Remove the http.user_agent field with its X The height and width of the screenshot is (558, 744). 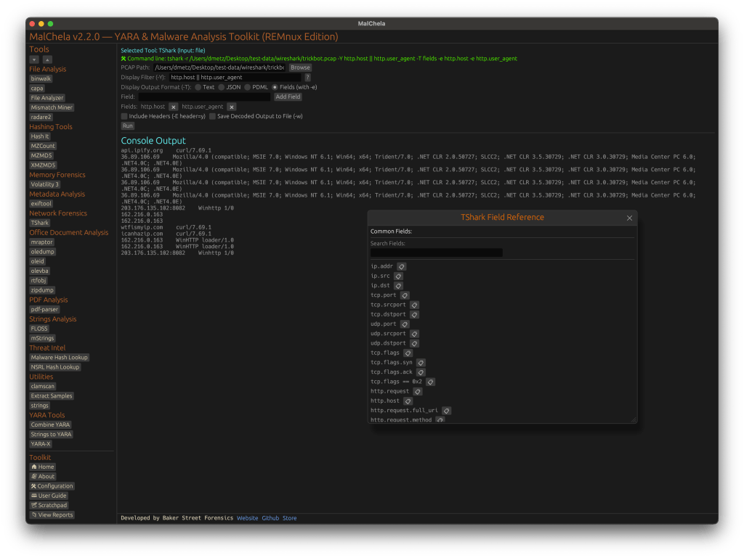point(231,107)
